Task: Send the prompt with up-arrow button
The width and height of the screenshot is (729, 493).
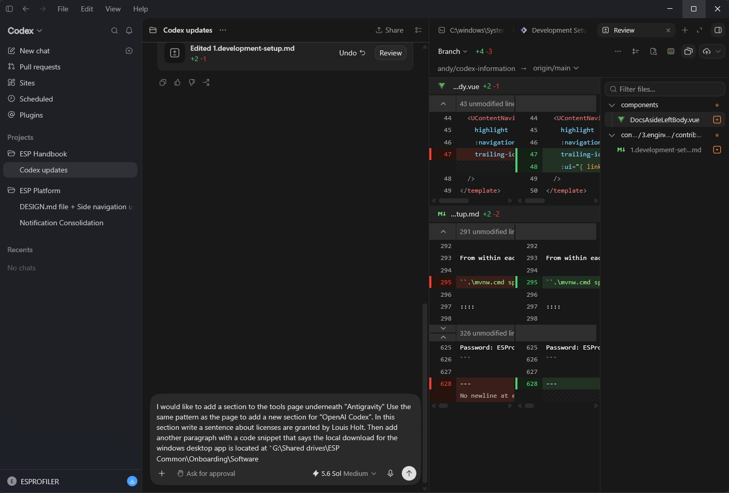Action: pyautogui.click(x=409, y=473)
